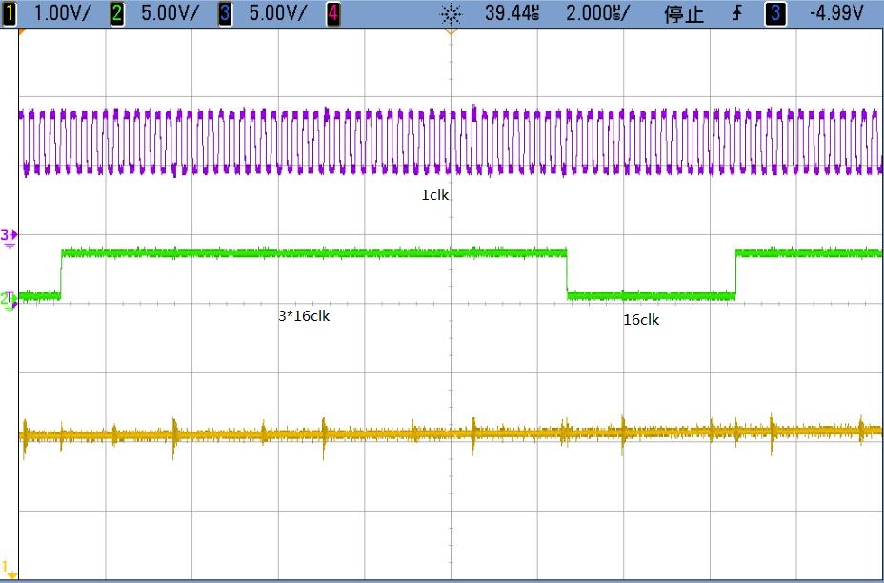Click the channel 1 scale 1.00V/ value
Screen dimensions: 884x583
point(62,13)
